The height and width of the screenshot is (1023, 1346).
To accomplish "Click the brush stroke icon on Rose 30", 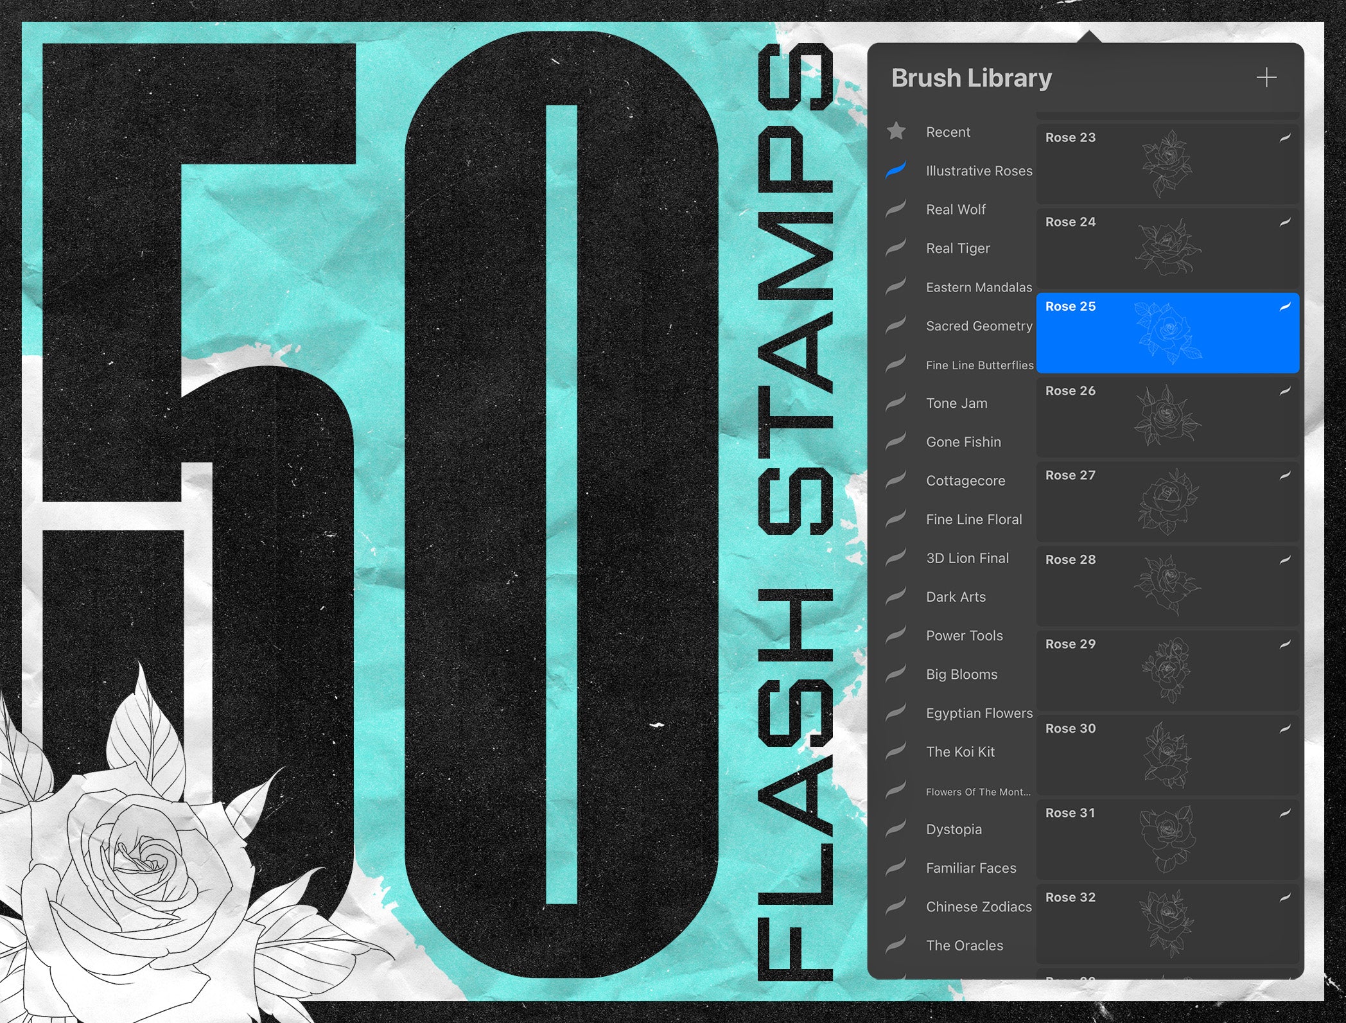I will tap(1284, 729).
